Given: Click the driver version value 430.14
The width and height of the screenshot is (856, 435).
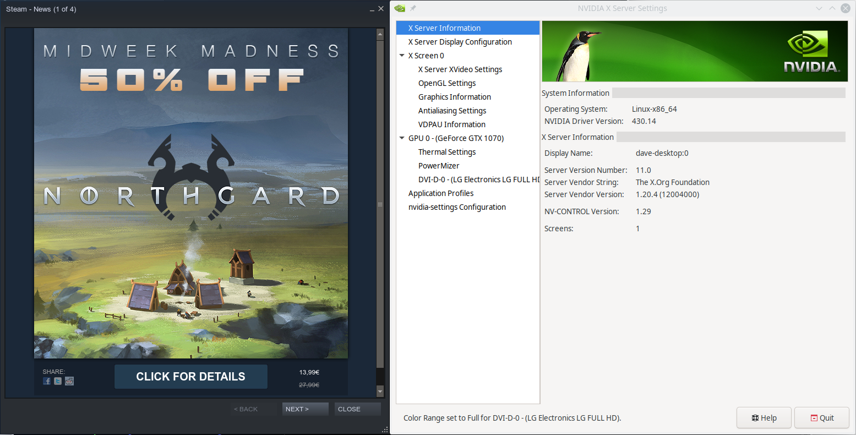Looking at the screenshot, I should 644,121.
